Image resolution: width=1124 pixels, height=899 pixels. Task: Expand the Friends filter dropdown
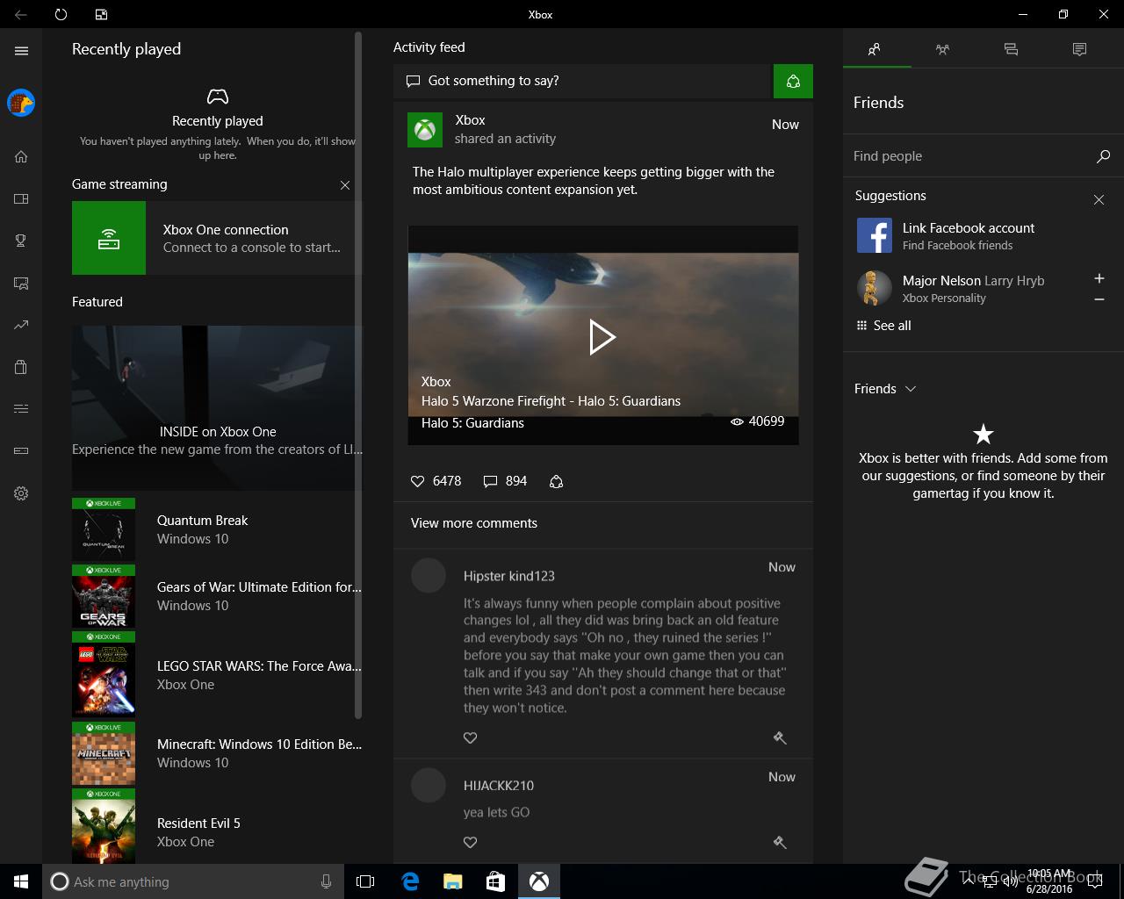pos(885,389)
